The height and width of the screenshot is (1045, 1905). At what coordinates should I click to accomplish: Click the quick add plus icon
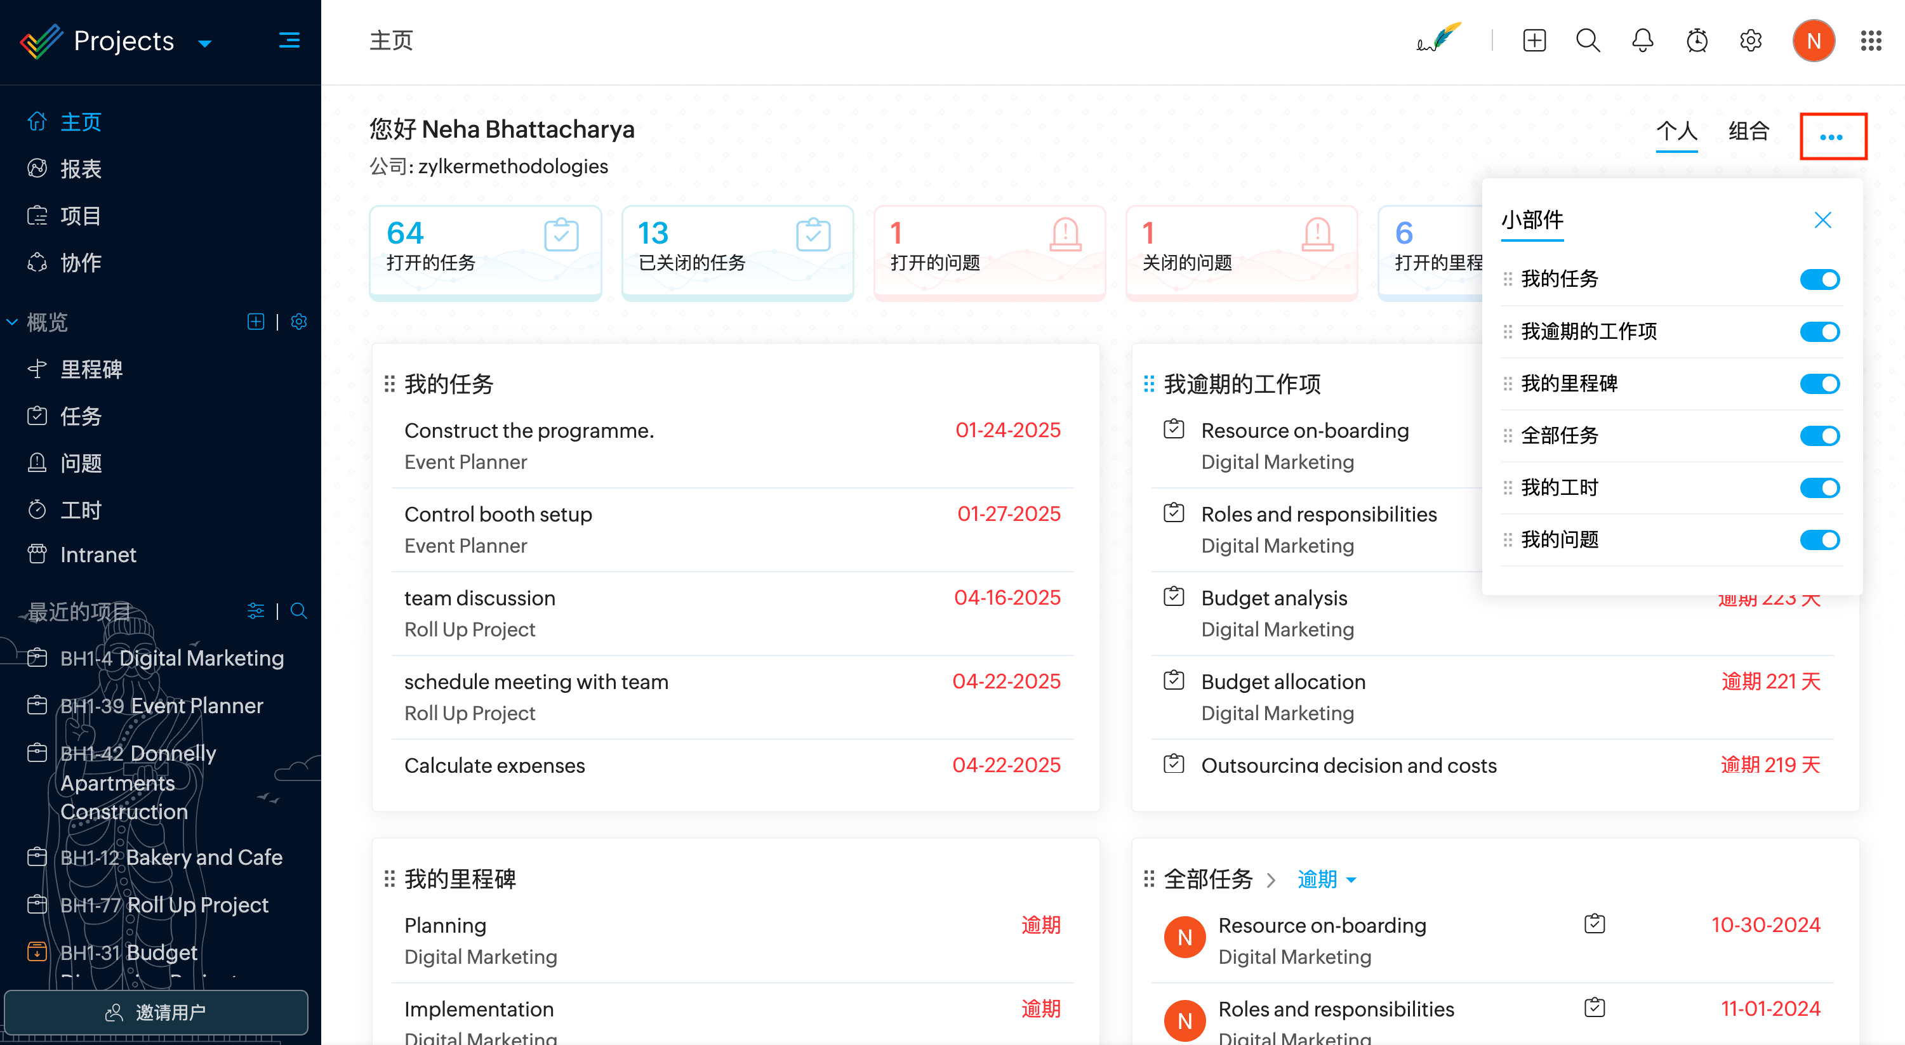[x=1534, y=40]
